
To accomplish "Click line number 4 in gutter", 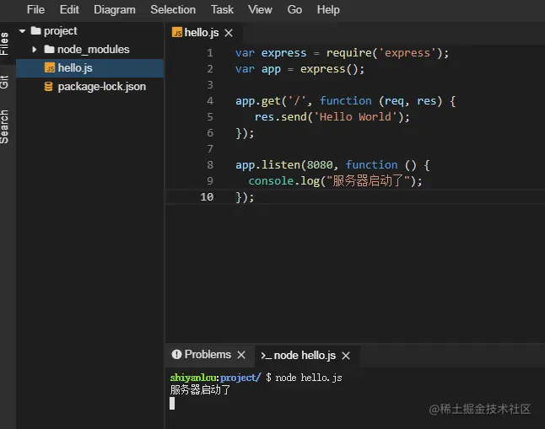I will click(x=209, y=101).
